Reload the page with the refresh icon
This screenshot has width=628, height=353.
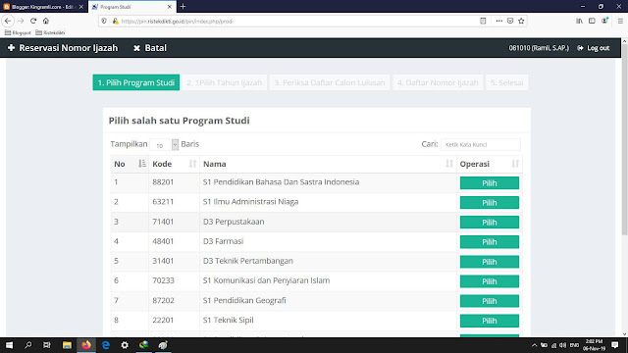[33, 21]
